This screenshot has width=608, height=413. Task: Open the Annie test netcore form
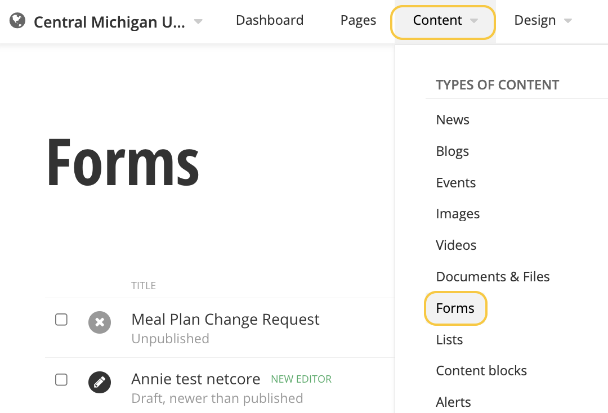[195, 379]
